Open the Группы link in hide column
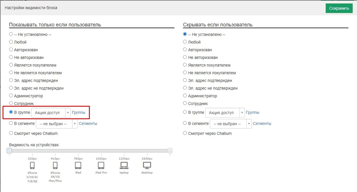The width and height of the screenshot is (357, 192). pyautogui.click(x=253, y=112)
